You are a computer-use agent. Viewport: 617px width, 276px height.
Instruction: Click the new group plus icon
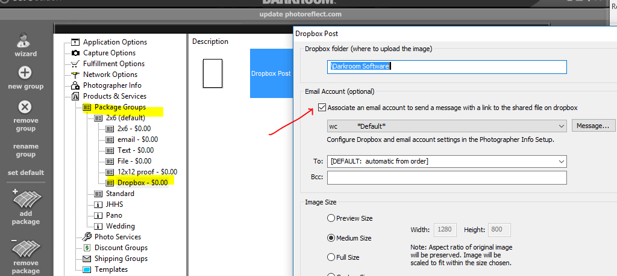25,73
